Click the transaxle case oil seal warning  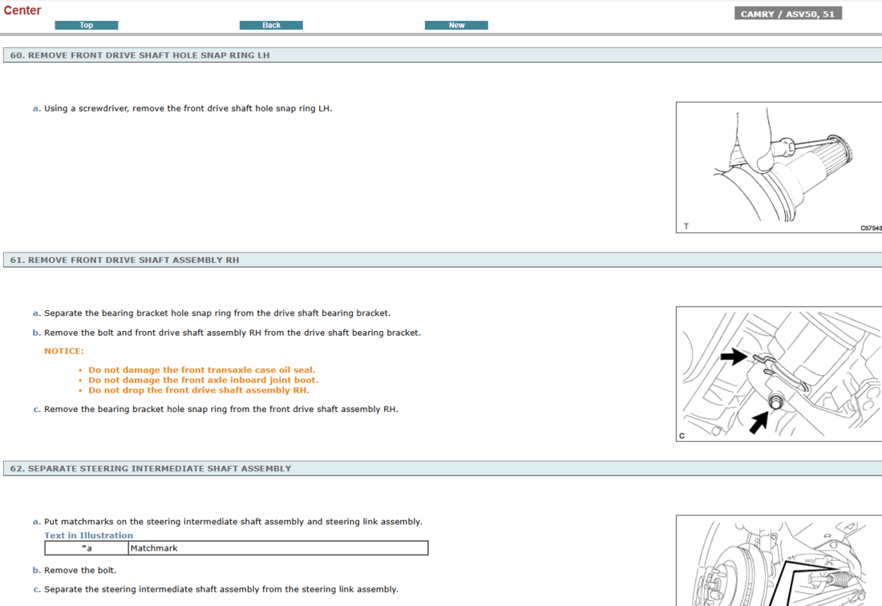[x=201, y=370]
